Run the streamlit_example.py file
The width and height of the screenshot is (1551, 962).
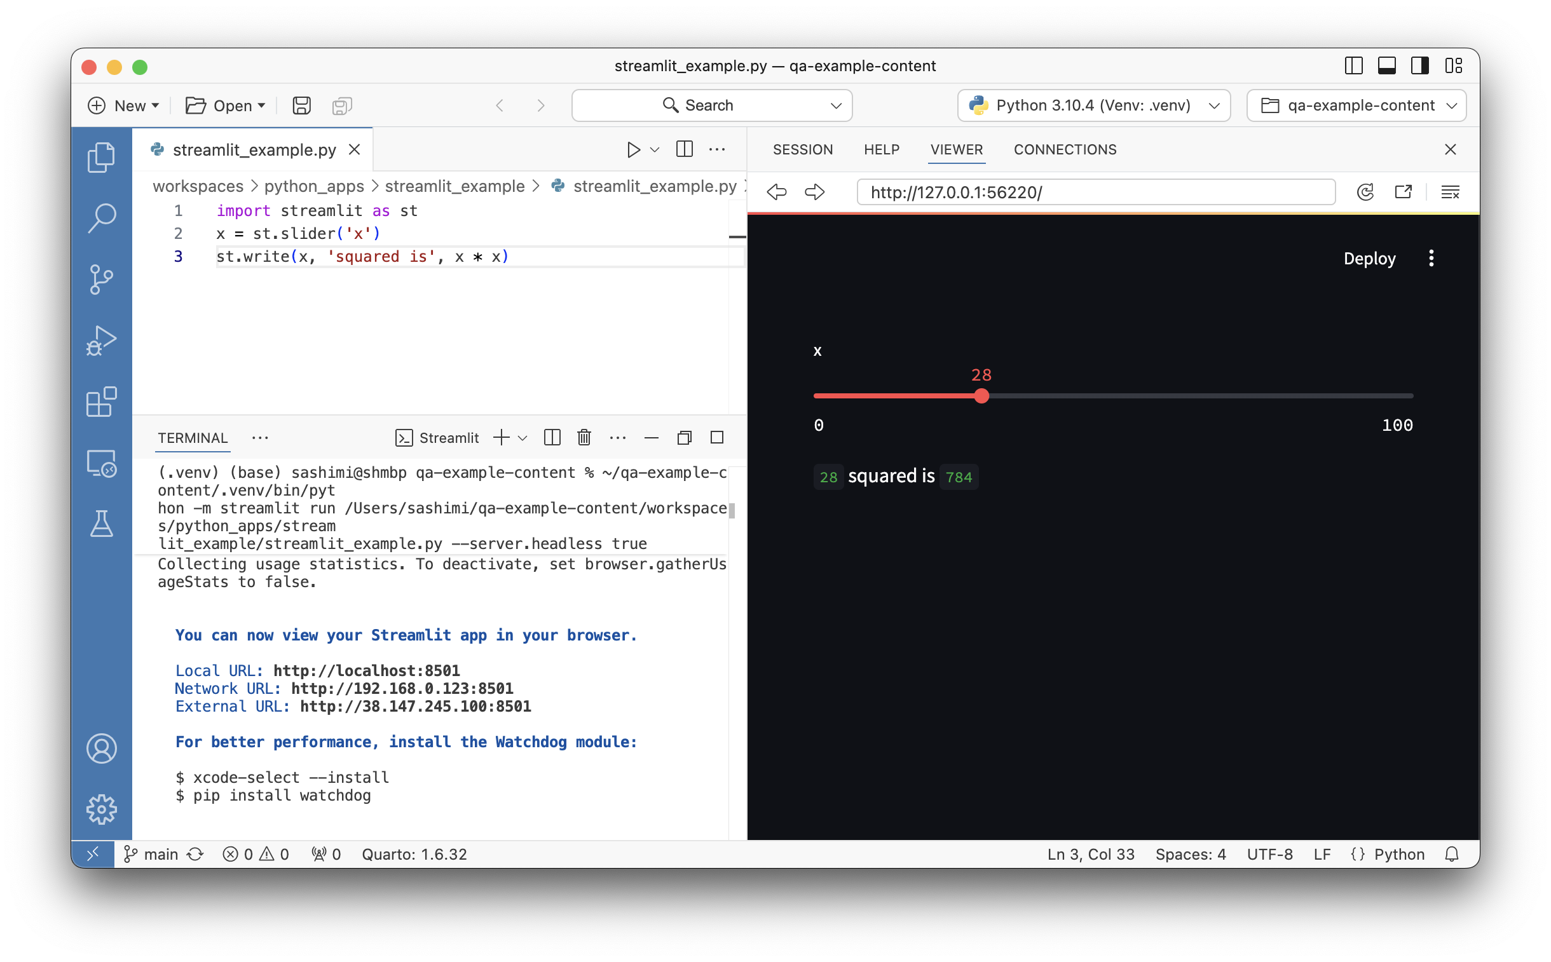[633, 149]
